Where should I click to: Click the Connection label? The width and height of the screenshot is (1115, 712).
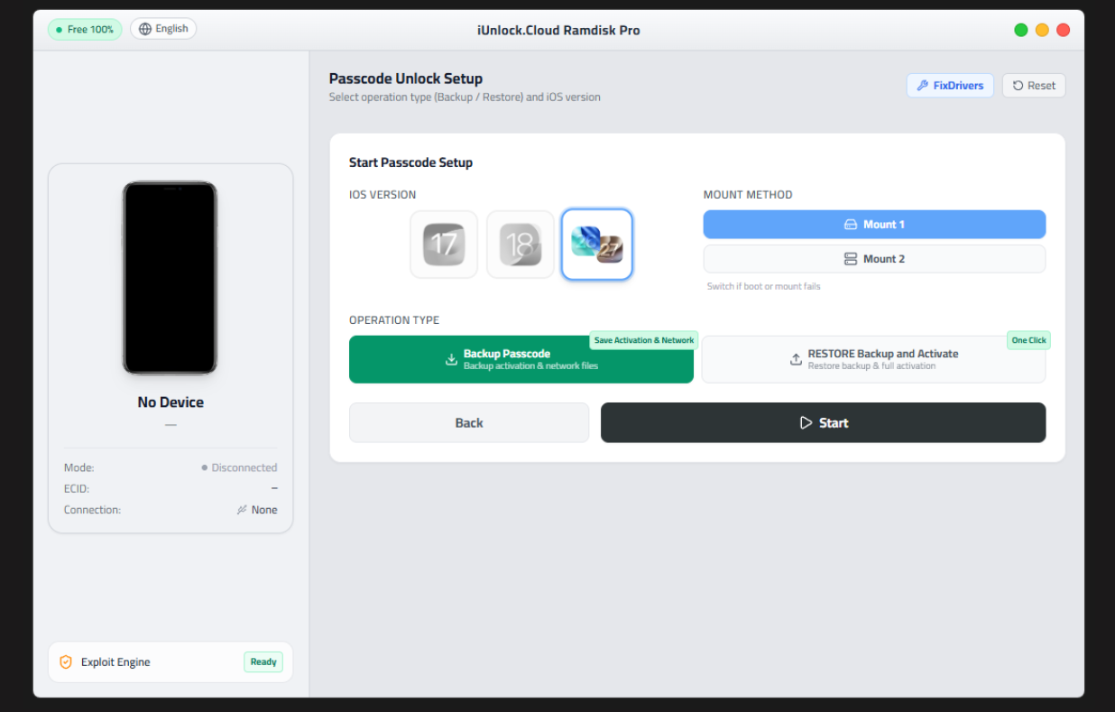(92, 510)
